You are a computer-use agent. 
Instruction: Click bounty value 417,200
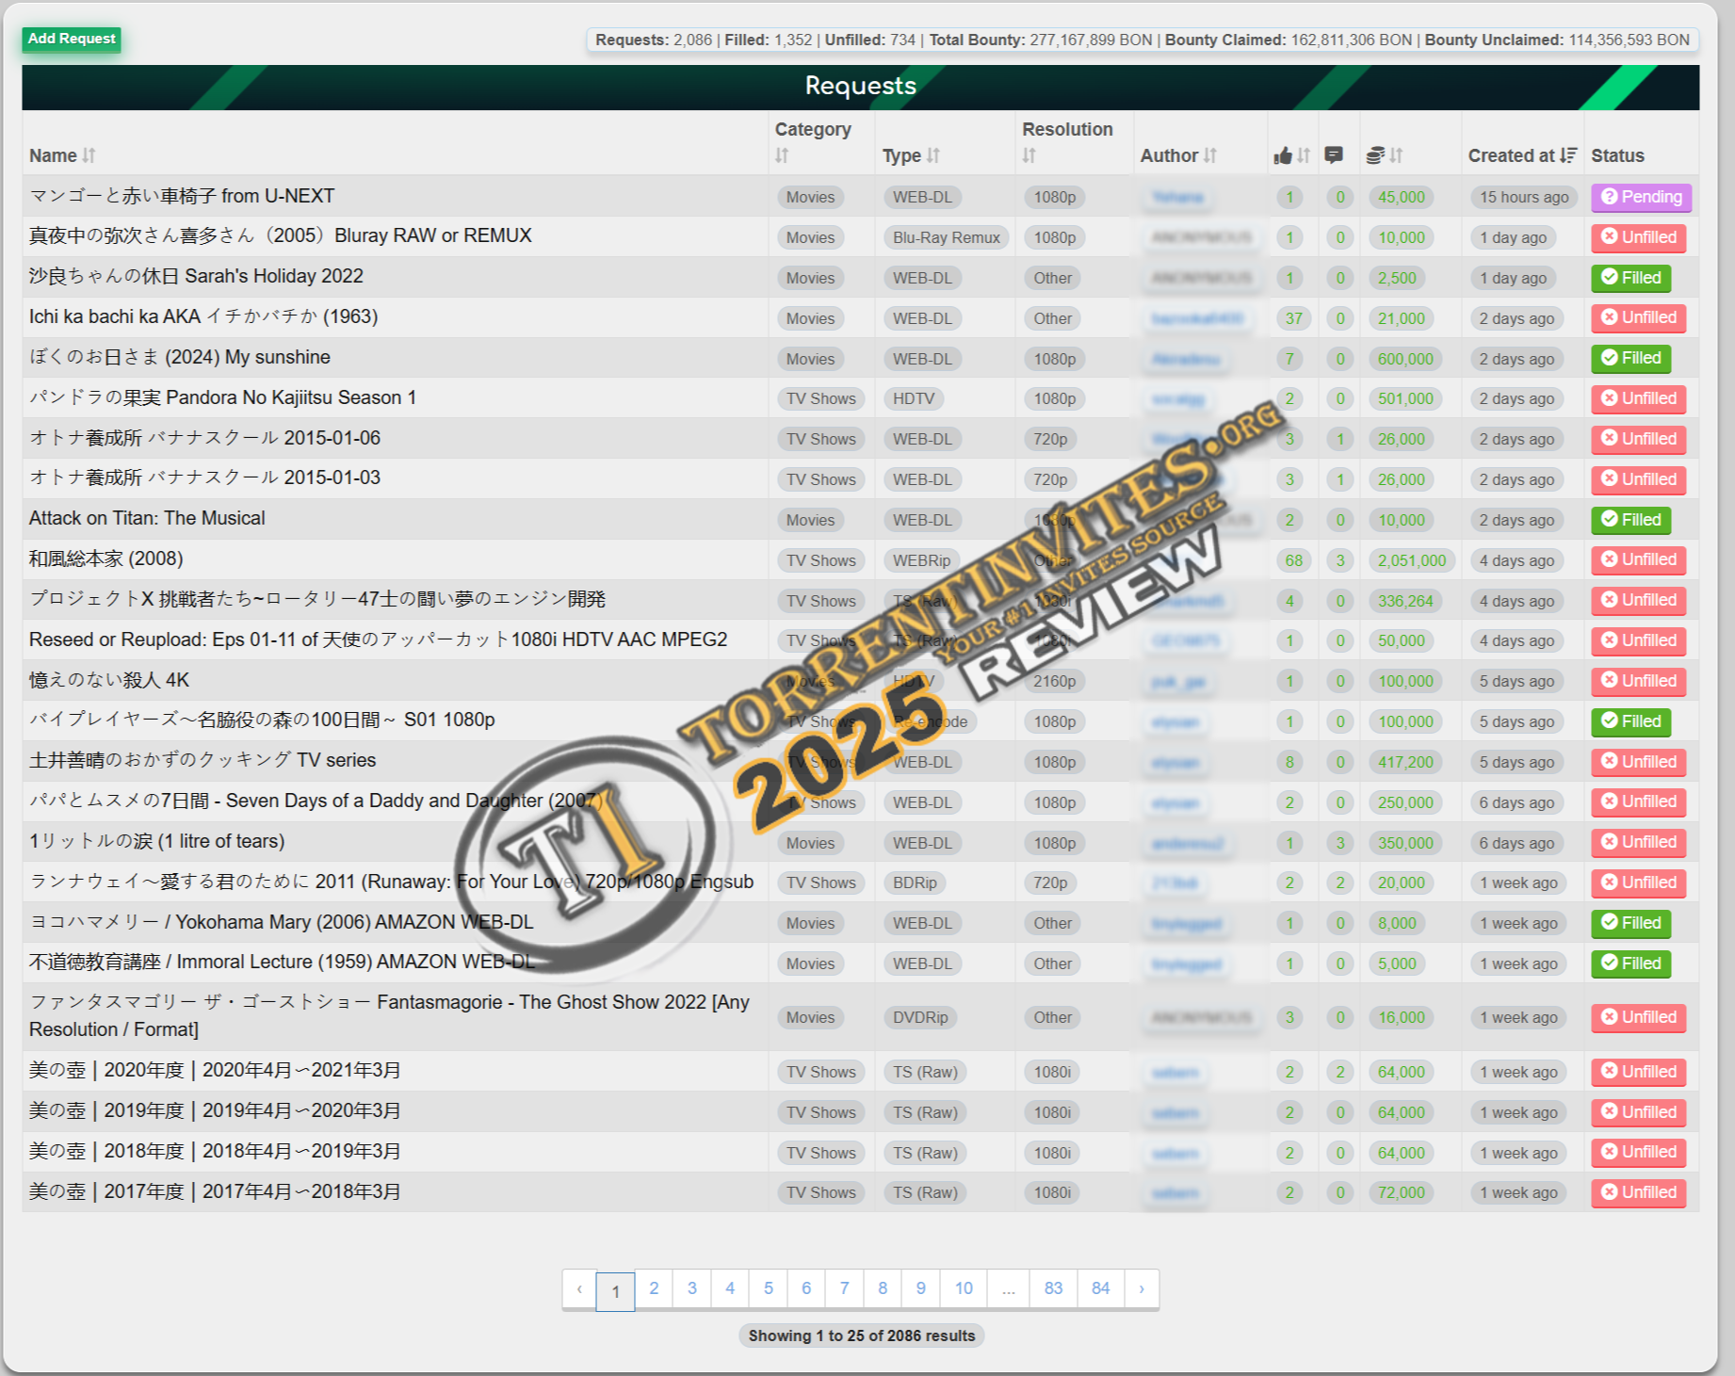1405,762
